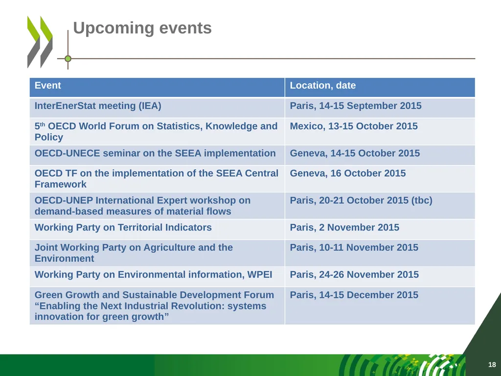Screen dimensions: 501x376
Task: Select the 'Upcoming events' slide title
Action: pyautogui.click(x=142, y=28)
